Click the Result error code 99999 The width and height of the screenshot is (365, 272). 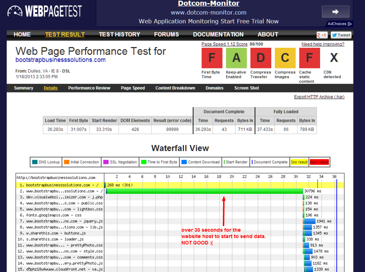tap(172, 129)
